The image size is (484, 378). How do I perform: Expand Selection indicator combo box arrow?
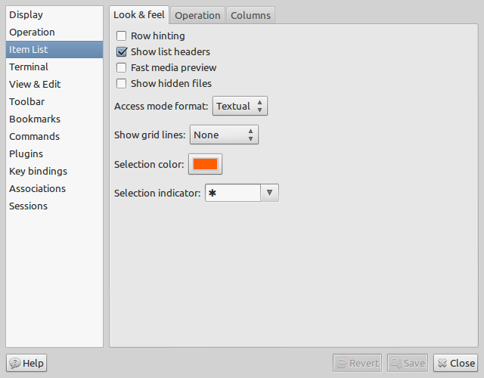click(x=269, y=193)
